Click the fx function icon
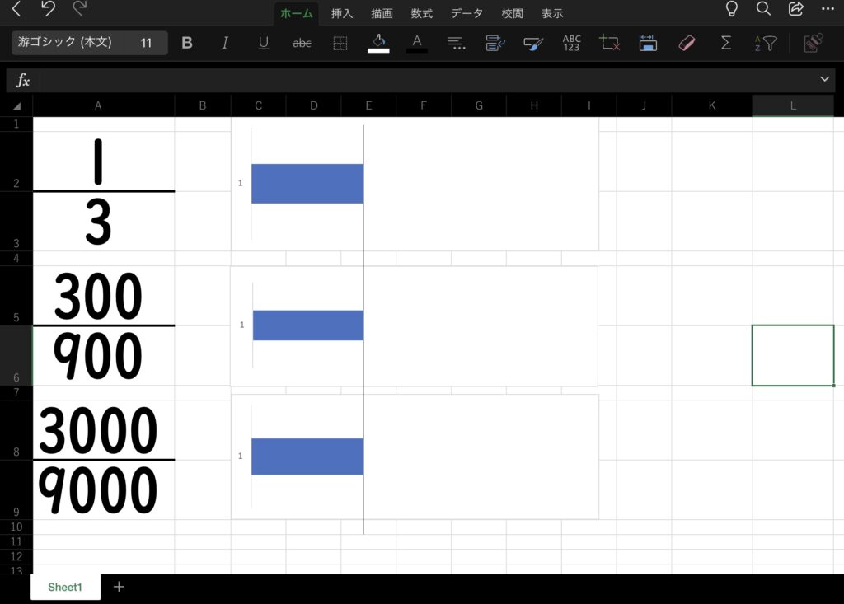This screenshot has height=604, width=844. pos(22,80)
